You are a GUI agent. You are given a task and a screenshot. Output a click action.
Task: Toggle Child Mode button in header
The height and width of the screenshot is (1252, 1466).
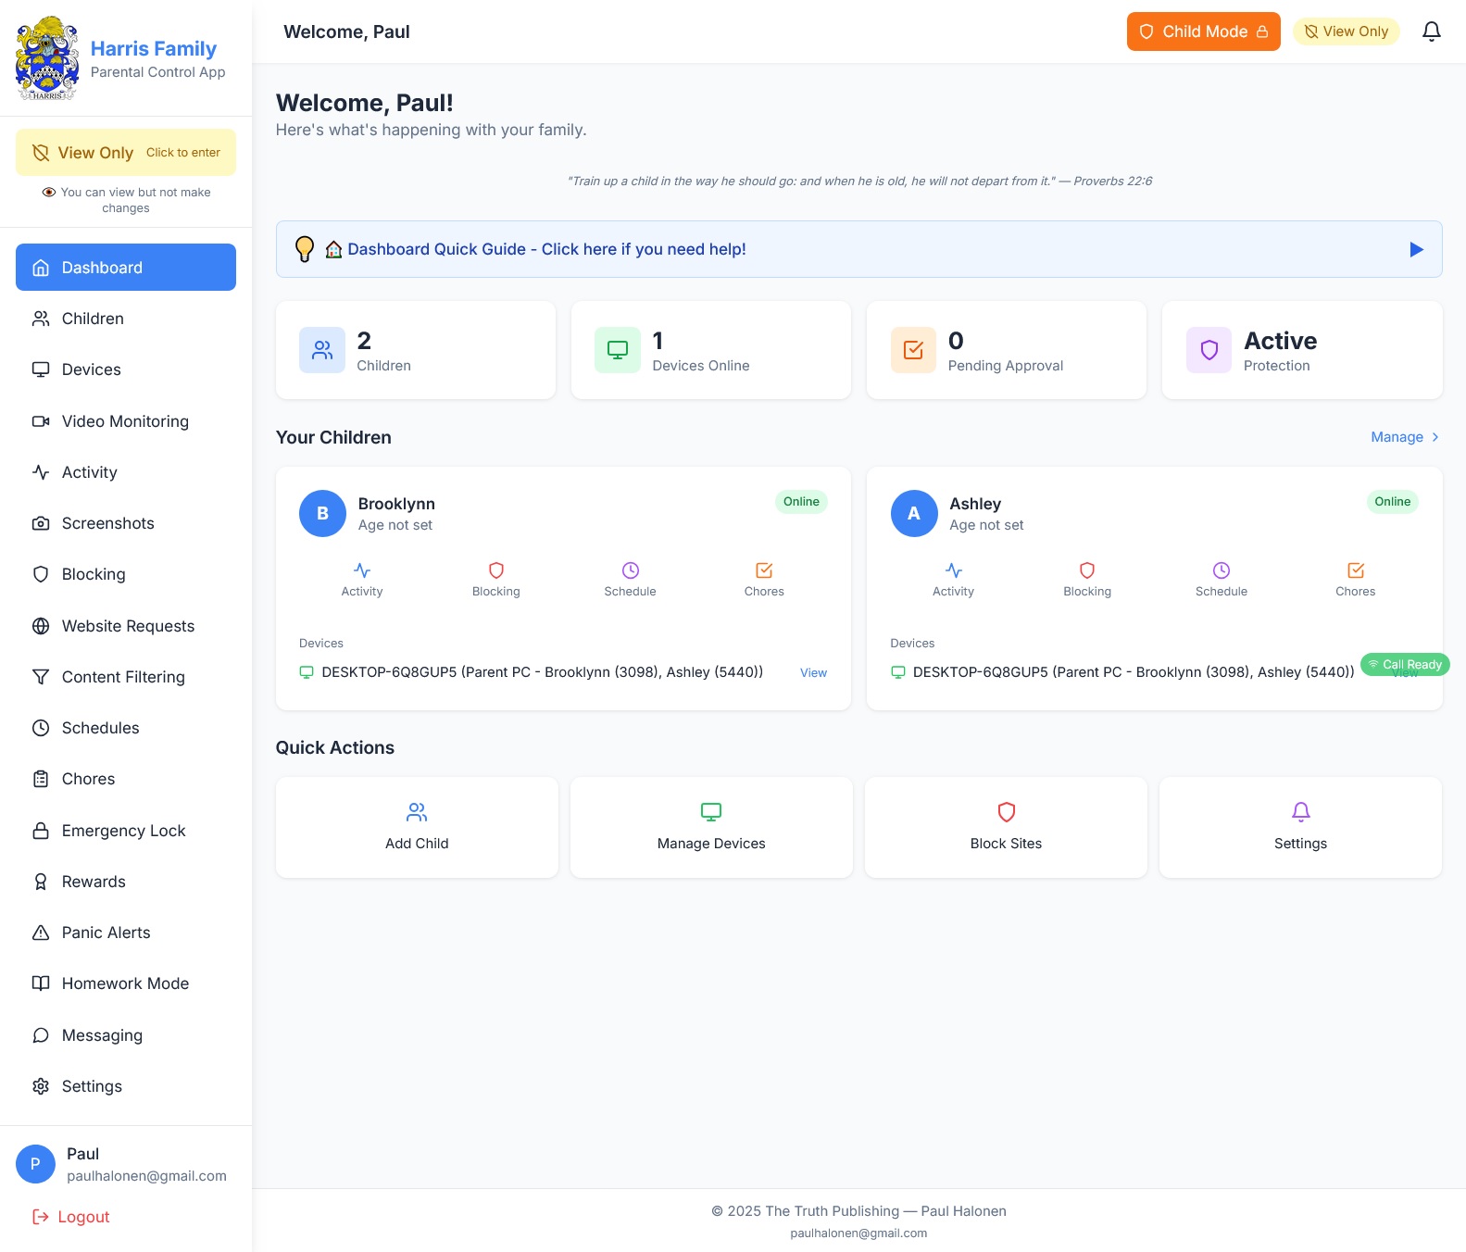(1203, 31)
